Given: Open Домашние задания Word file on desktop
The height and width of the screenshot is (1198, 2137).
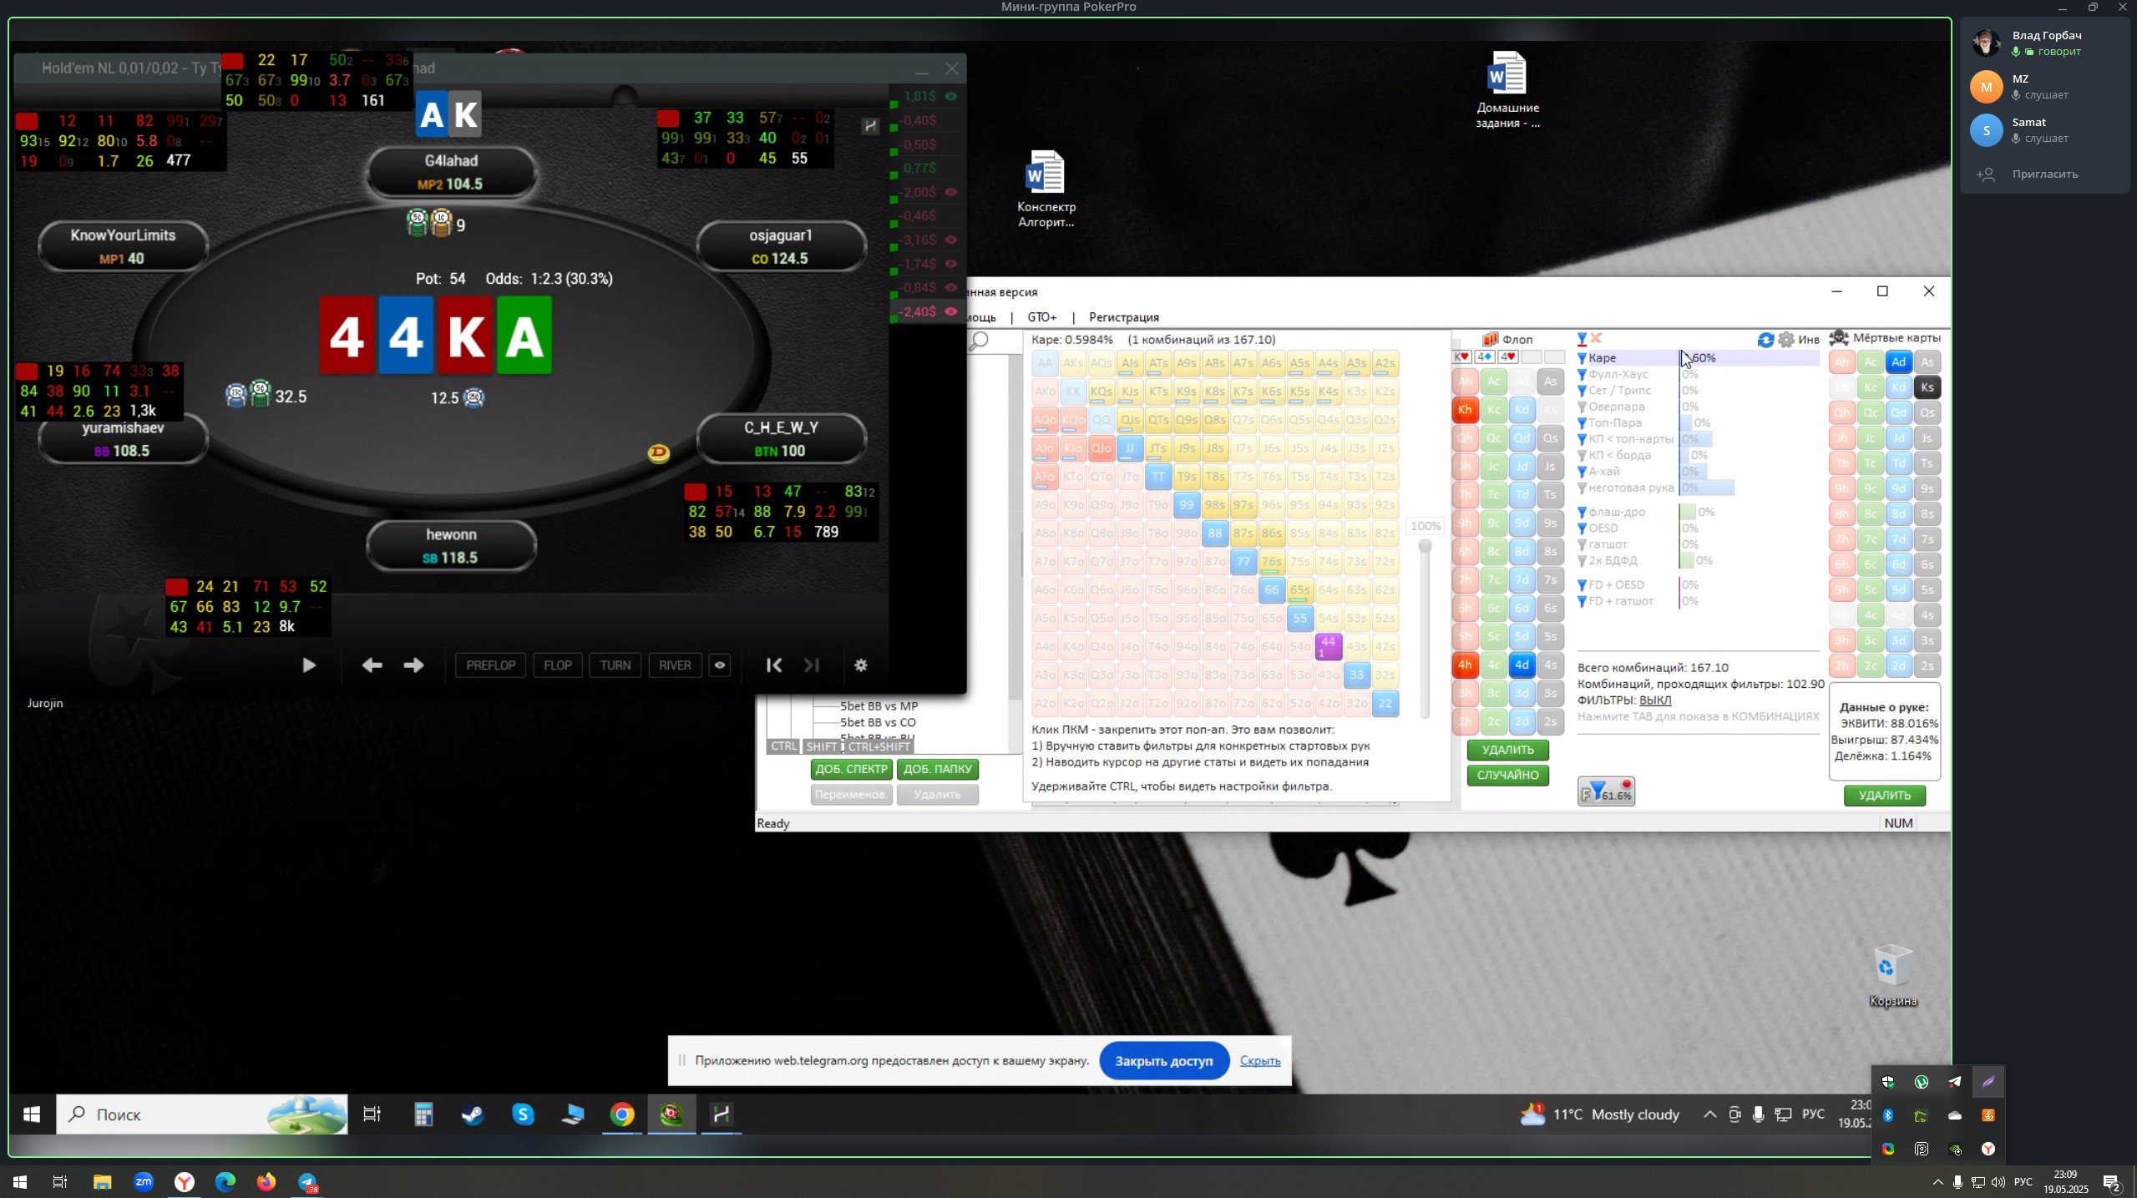Looking at the screenshot, I should click(x=1507, y=90).
